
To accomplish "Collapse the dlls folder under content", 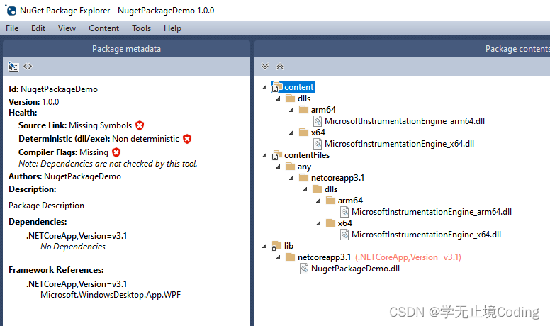I will [278, 99].
